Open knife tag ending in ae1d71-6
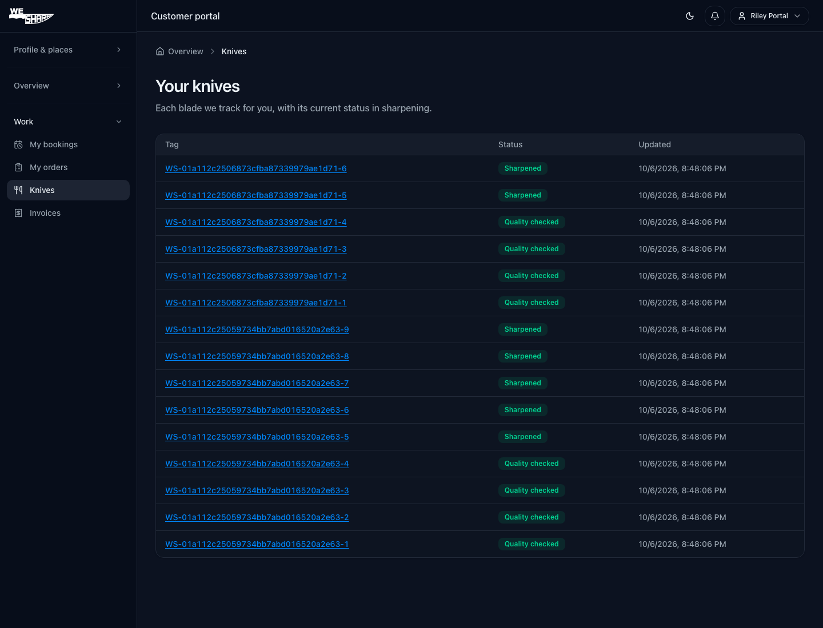The width and height of the screenshot is (823, 628). point(256,168)
